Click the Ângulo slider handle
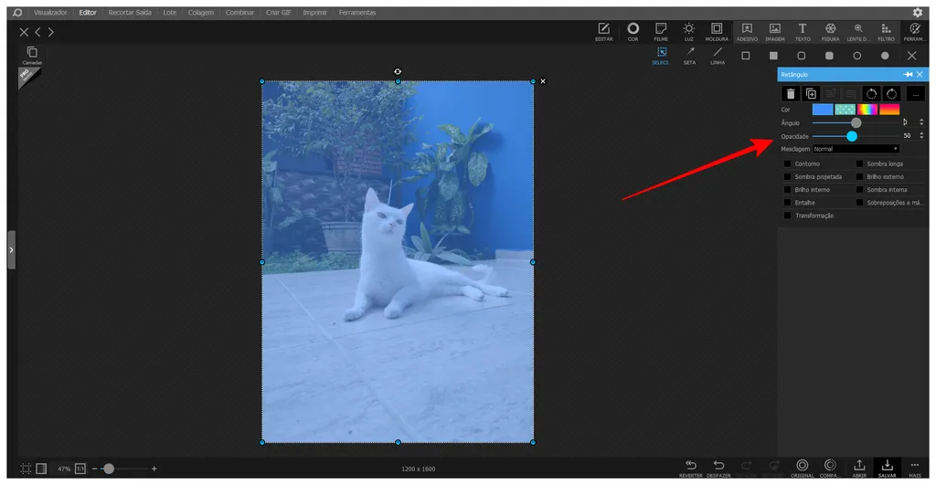The image size is (936, 485). tap(856, 122)
